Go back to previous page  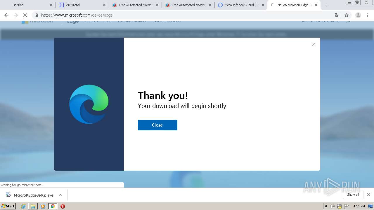pos(6,15)
